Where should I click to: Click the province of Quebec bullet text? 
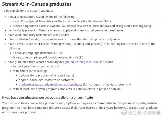click(64, 39)
